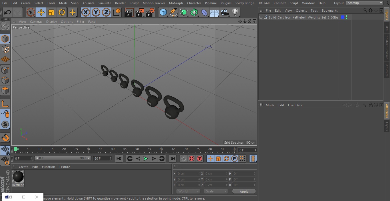Select the Solid_Cast_Iron_Kettlebell object name
Viewport: 390px width, 201px height.
point(303,17)
